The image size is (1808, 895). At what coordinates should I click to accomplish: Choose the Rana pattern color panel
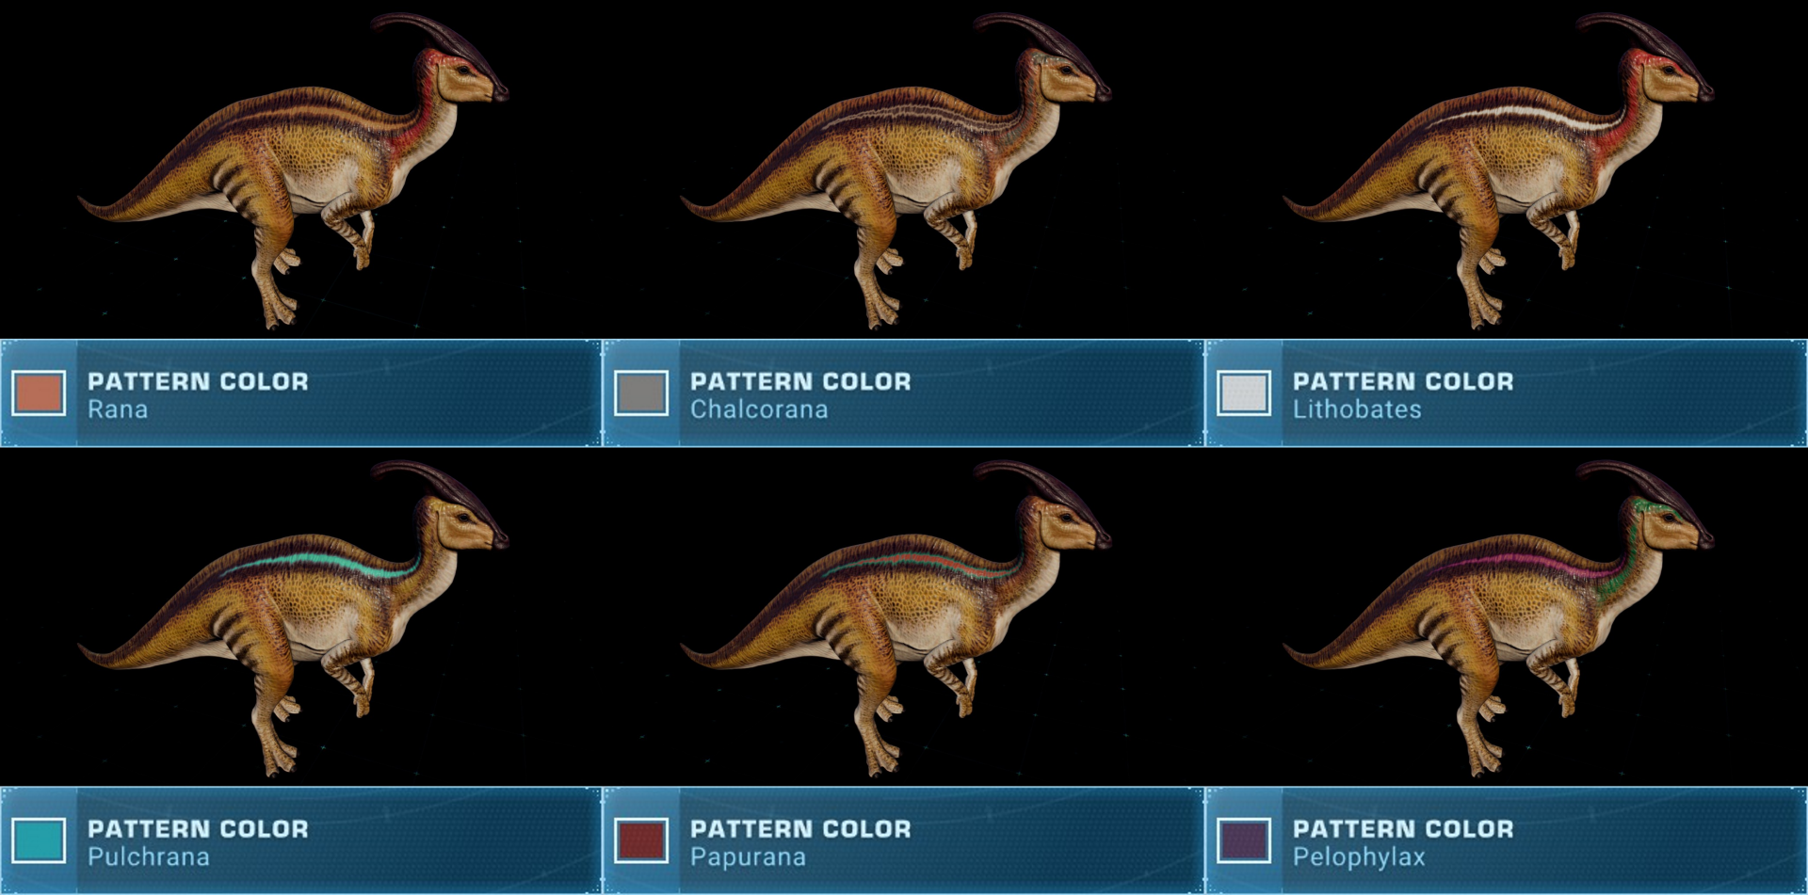(300, 392)
